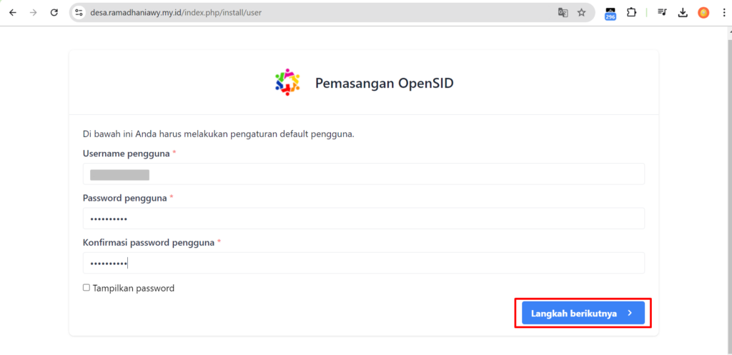Click the browser forward arrow
Viewport: 732px width, 355px height.
33,13
